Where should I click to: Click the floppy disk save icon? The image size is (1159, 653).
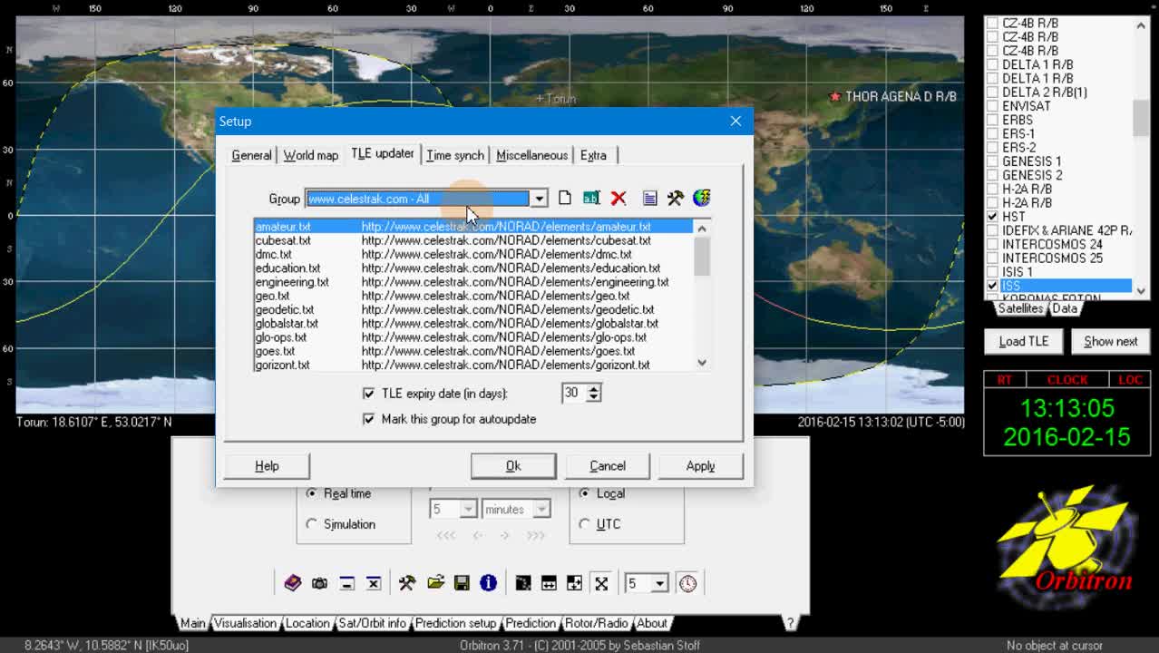coord(462,583)
